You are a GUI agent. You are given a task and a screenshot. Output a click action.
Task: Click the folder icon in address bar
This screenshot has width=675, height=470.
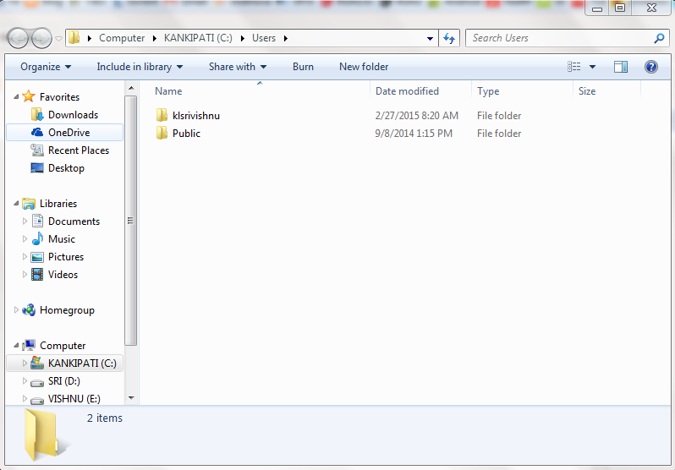click(x=74, y=38)
